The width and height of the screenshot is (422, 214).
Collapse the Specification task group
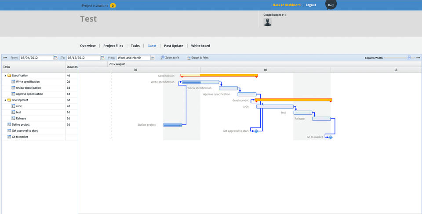point(5,76)
